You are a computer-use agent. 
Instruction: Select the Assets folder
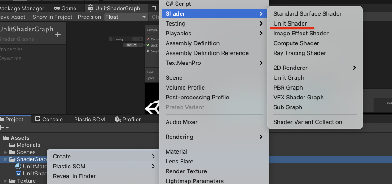tap(20, 138)
